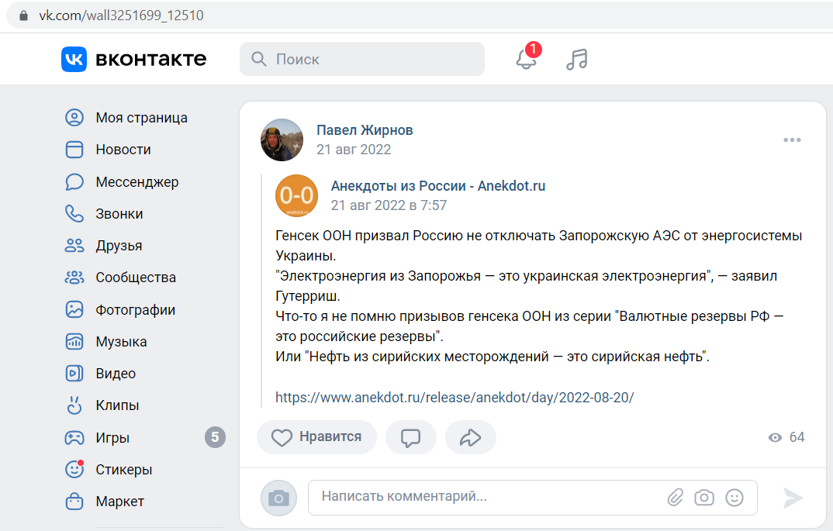
Task: Open Мессенджер from the sidebar
Action: pos(137,181)
